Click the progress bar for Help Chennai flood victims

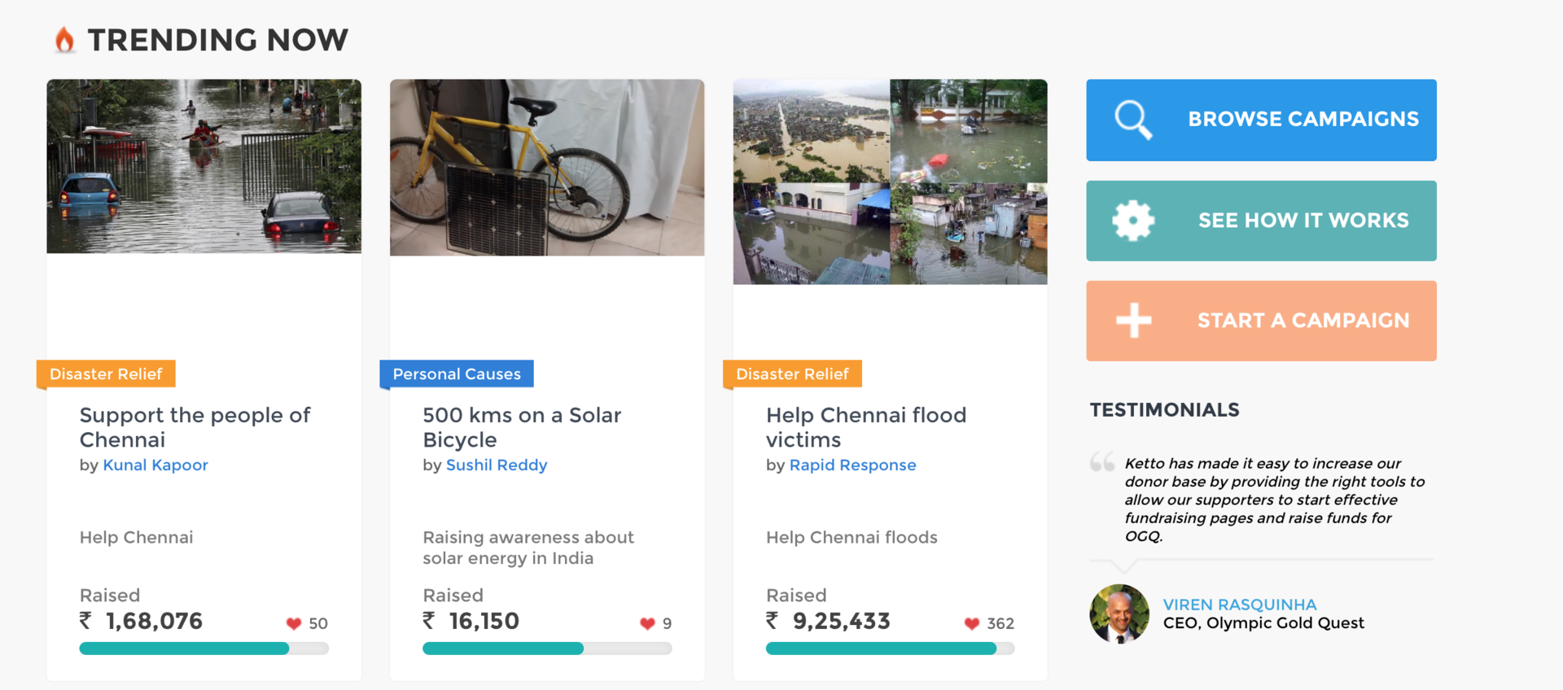pyautogui.click(x=890, y=649)
